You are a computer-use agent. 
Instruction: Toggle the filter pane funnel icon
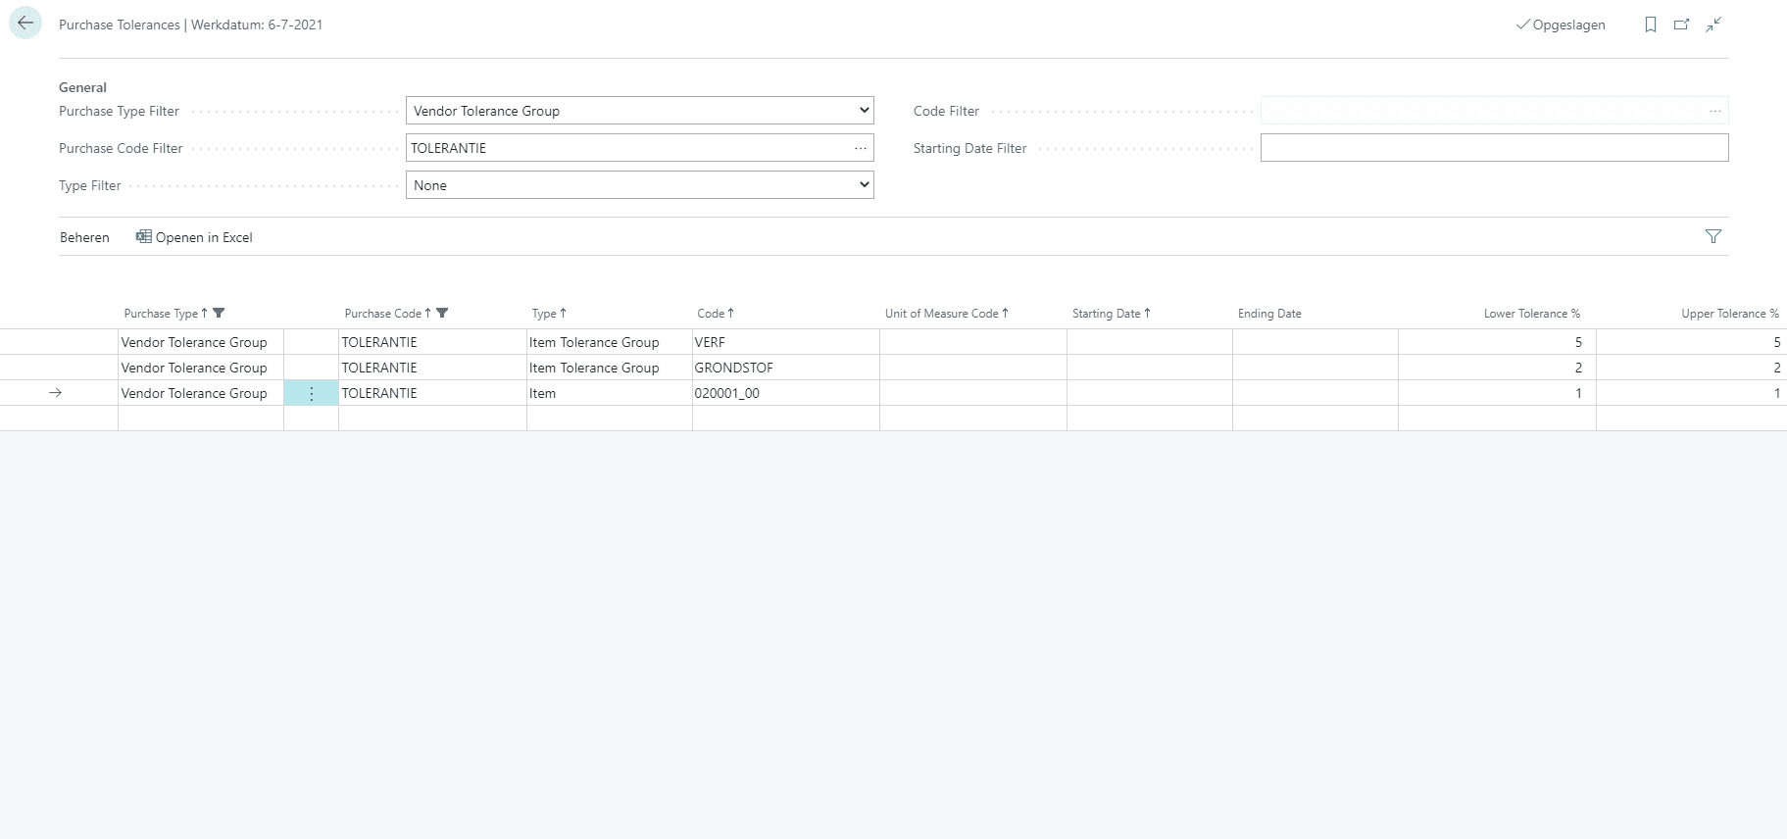click(1713, 236)
